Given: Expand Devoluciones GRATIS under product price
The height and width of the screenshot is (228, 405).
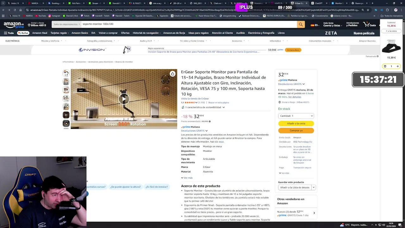Looking at the screenshot, I should [x=194, y=131].
